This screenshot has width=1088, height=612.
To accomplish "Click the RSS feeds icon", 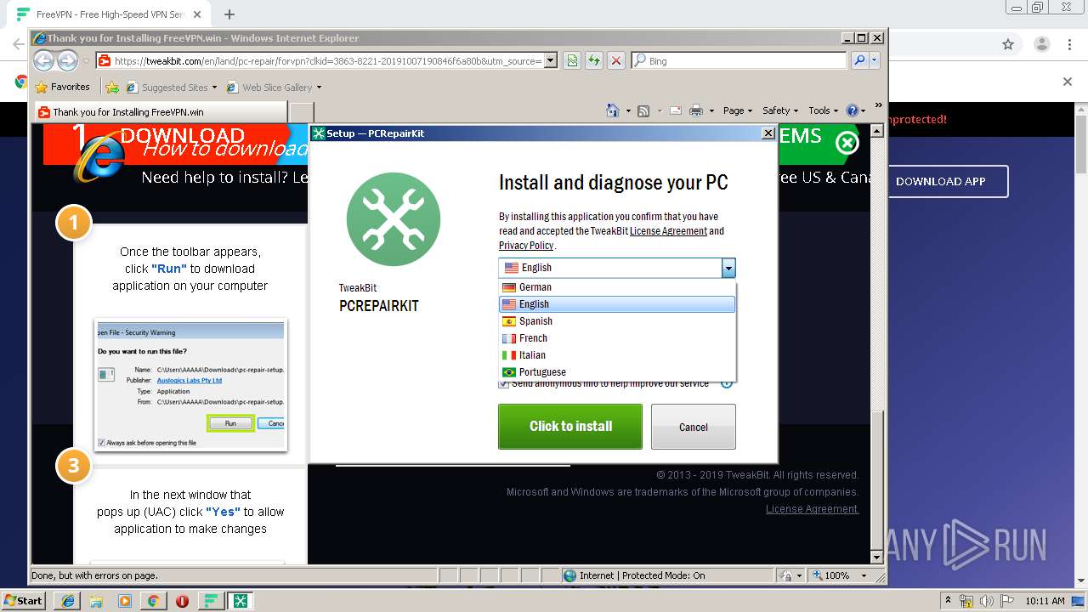I will (643, 110).
